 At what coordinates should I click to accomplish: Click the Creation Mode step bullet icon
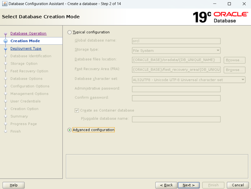(6, 41)
